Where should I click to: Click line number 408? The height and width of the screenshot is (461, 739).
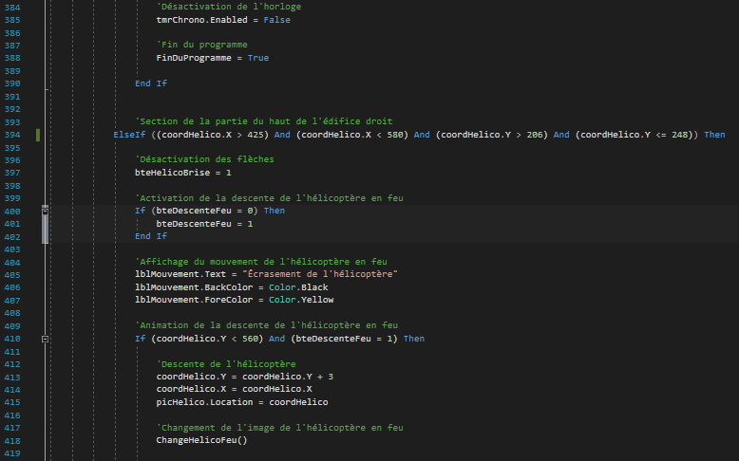[x=12, y=313]
